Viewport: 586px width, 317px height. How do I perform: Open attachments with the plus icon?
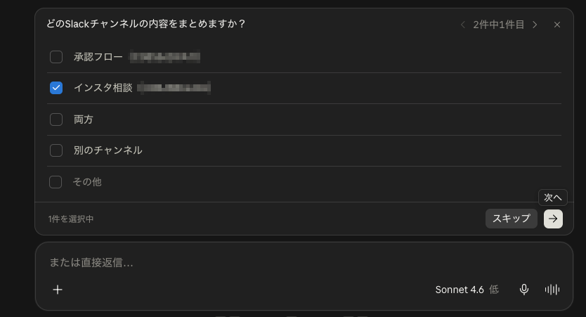[58, 290]
